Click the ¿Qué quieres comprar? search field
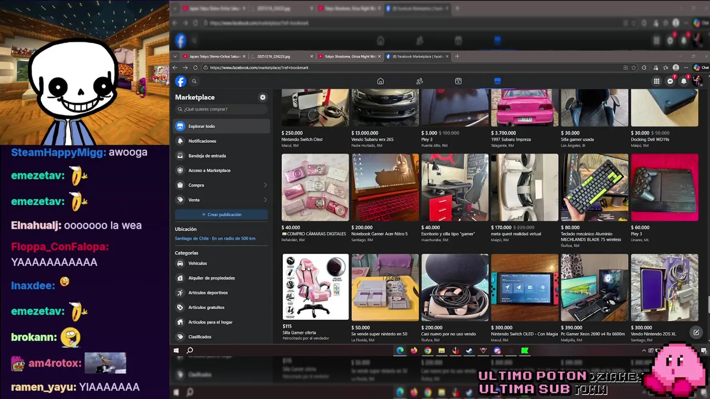Image resolution: width=710 pixels, height=399 pixels. click(x=221, y=109)
